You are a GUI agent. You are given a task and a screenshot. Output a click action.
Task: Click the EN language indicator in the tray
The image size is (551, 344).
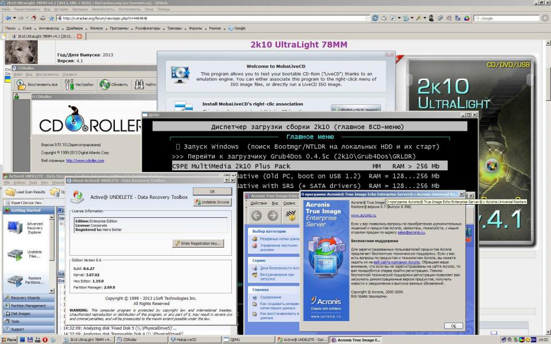click(x=533, y=339)
